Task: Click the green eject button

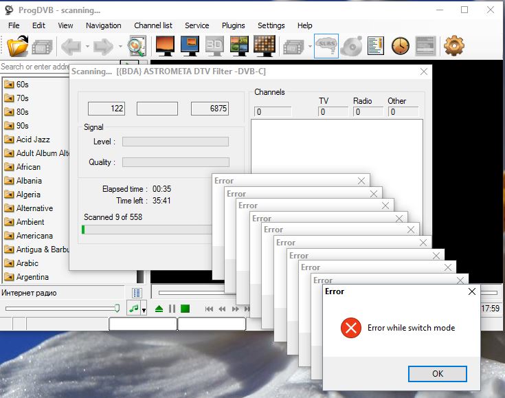Action: coord(159,309)
